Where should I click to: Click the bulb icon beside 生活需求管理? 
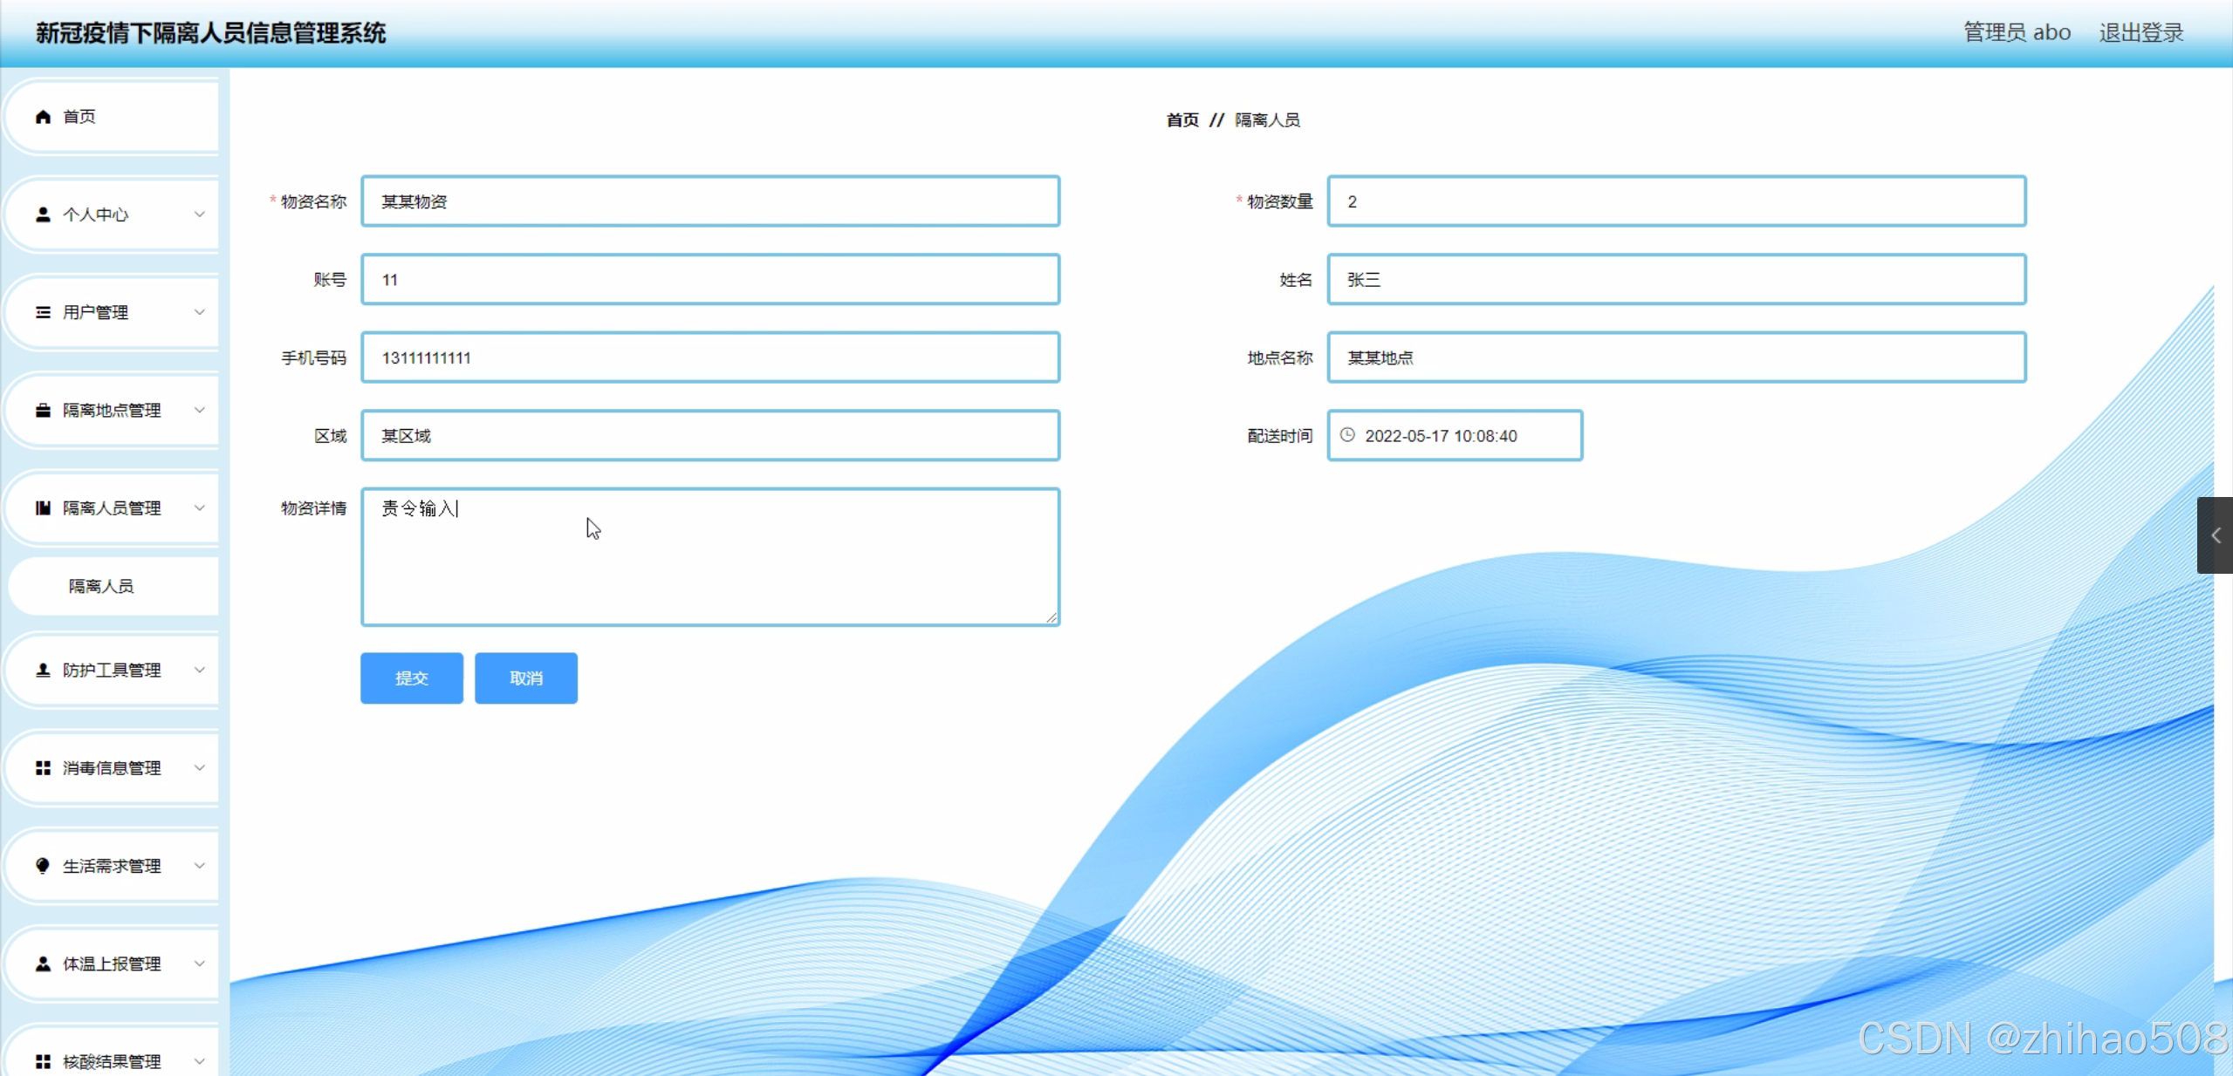[43, 865]
